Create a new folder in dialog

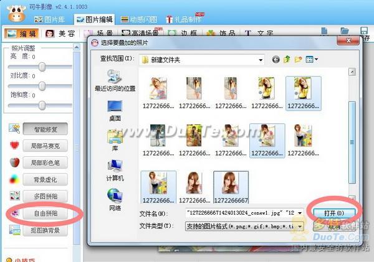tap(299, 59)
